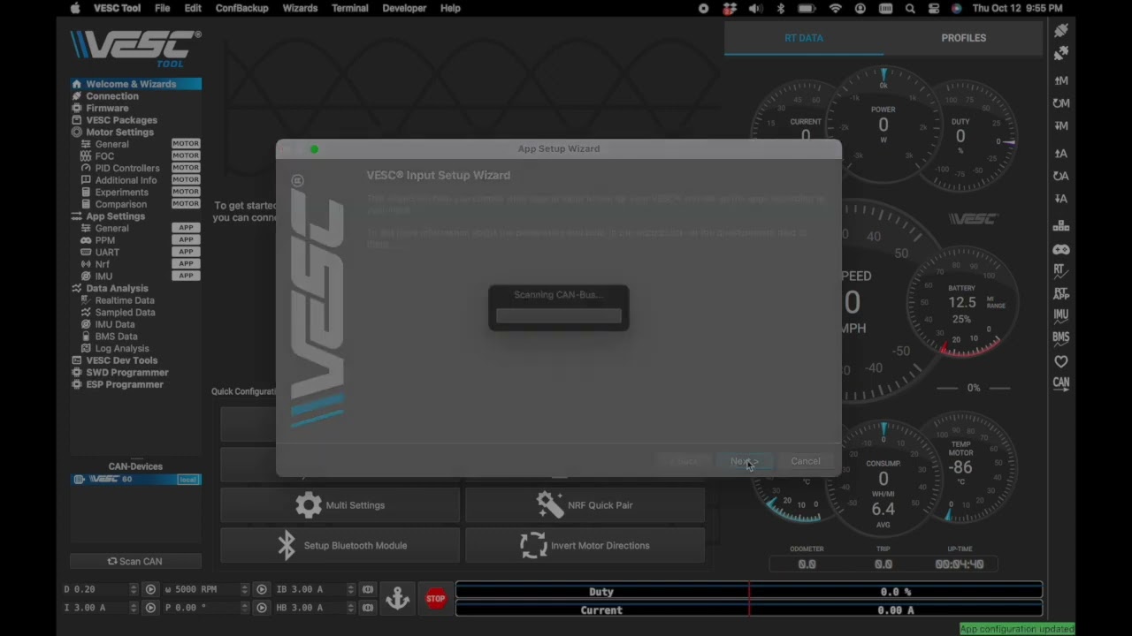Toggle the keyboard control gamepad icon
This screenshot has width=1132, height=636.
(1061, 249)
